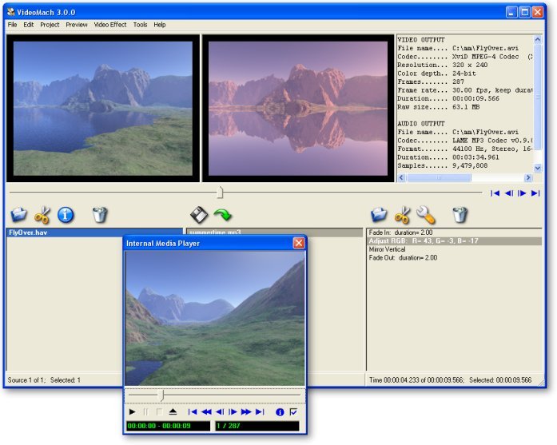Delete selected video source with trash icon
557x445 pixels.
pos(100,215)
